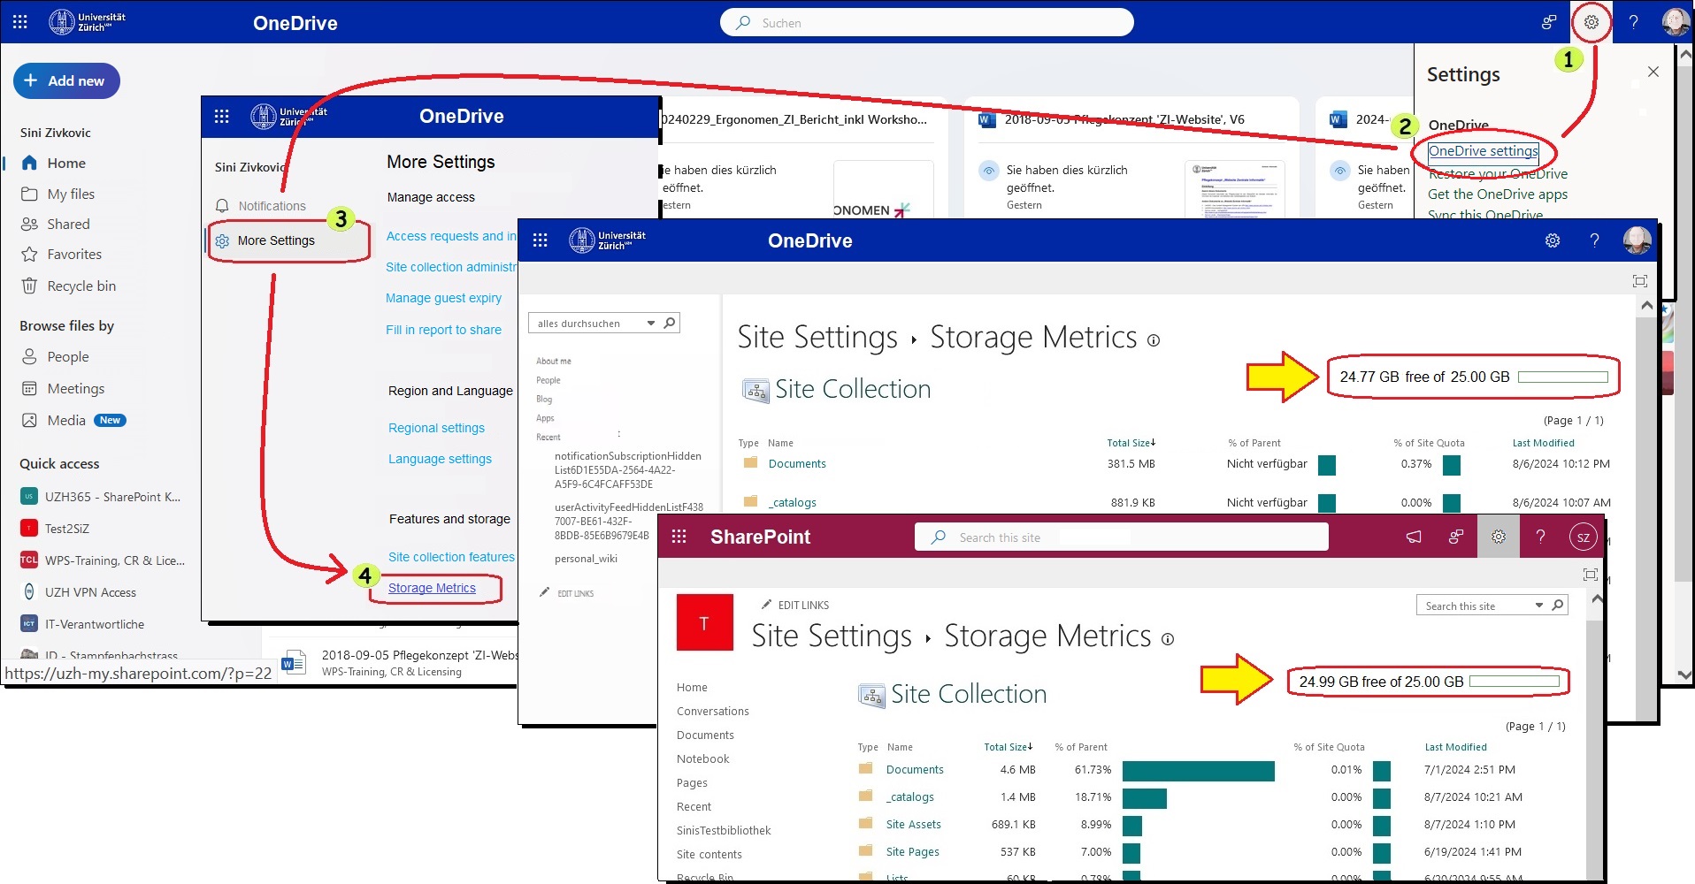
Task: Open the app launcher in main OneDrive header
Action: [19, 22]
